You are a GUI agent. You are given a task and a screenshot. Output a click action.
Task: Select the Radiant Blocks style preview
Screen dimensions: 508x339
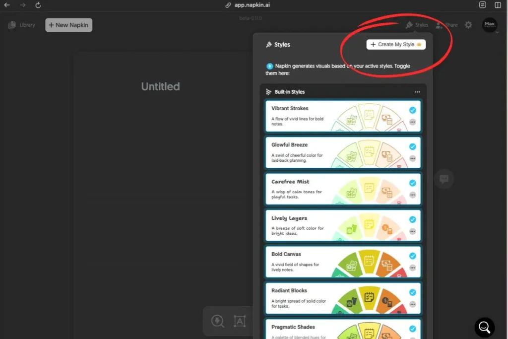(369, 299)
